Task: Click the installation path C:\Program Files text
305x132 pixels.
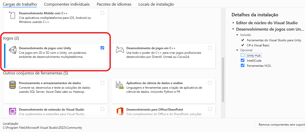Action: [42, 128]
